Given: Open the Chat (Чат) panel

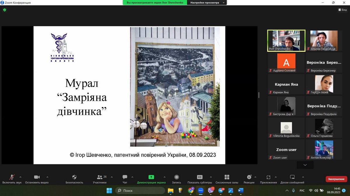Looking at the screenshot, I should click(x=125, y=177).
